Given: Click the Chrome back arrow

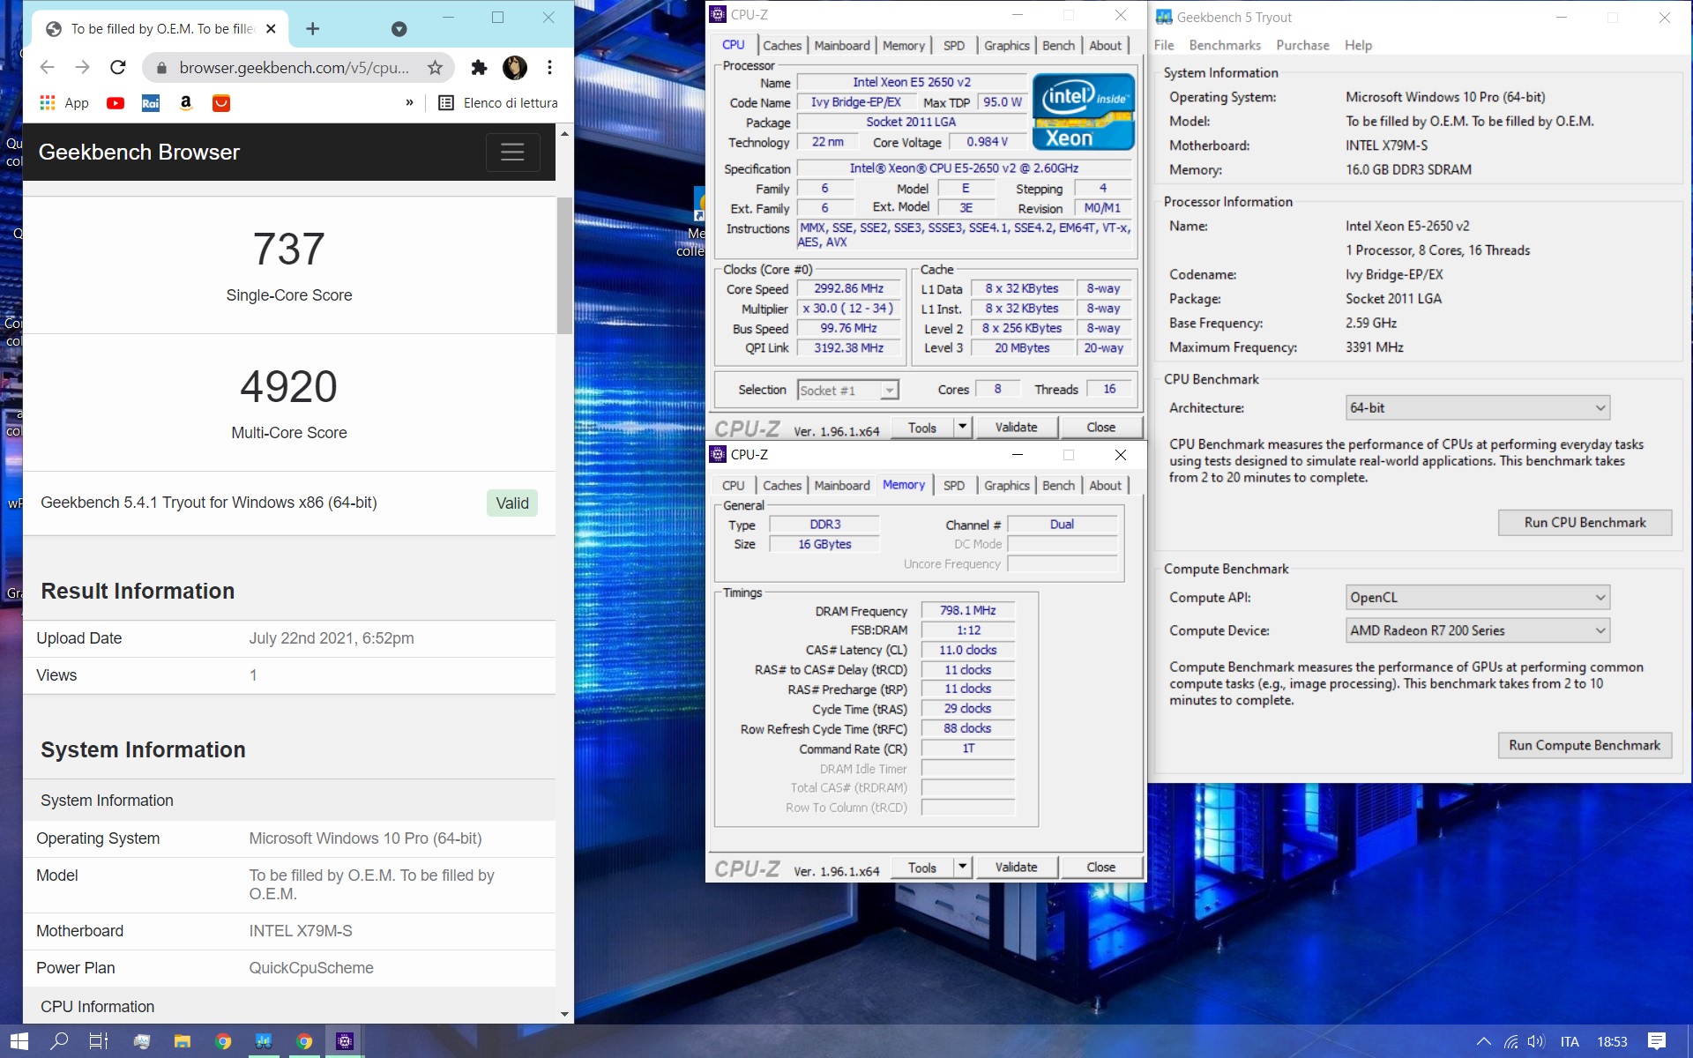Looking at the screenshot, I should (48, 68).
